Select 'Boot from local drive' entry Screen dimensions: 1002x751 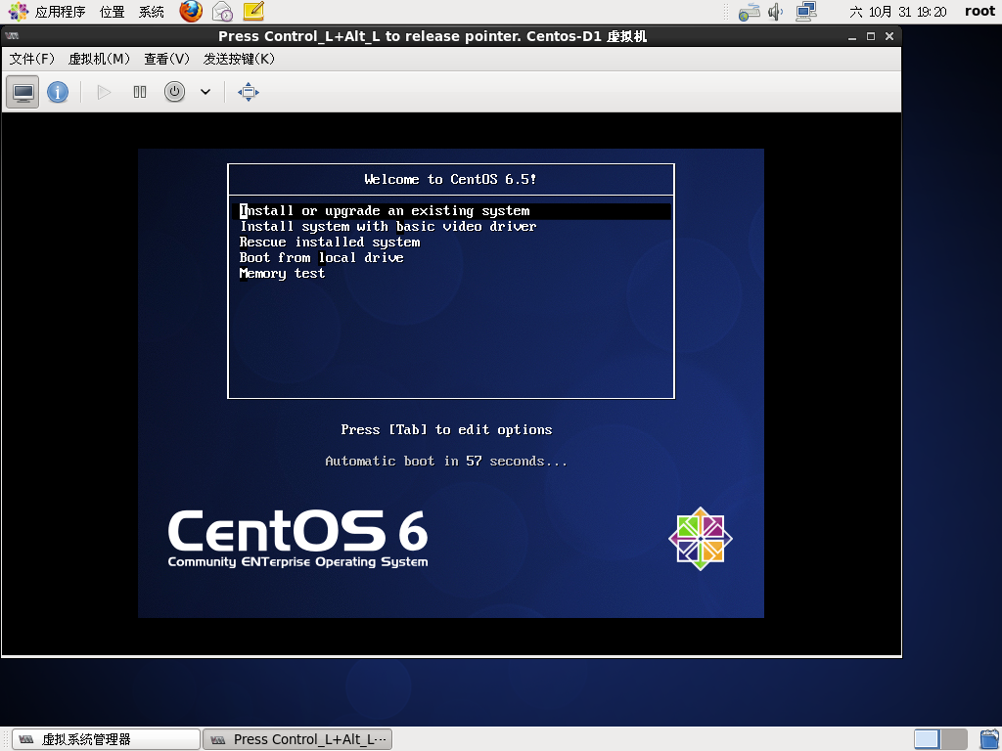[321, 258]
